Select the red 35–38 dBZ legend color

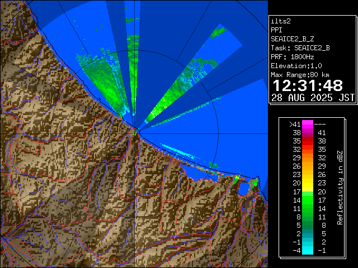pos(308,142)
